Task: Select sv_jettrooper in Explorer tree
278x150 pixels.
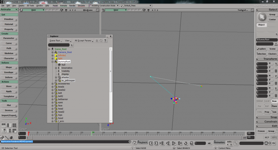Action: click(x=68, y=81)
